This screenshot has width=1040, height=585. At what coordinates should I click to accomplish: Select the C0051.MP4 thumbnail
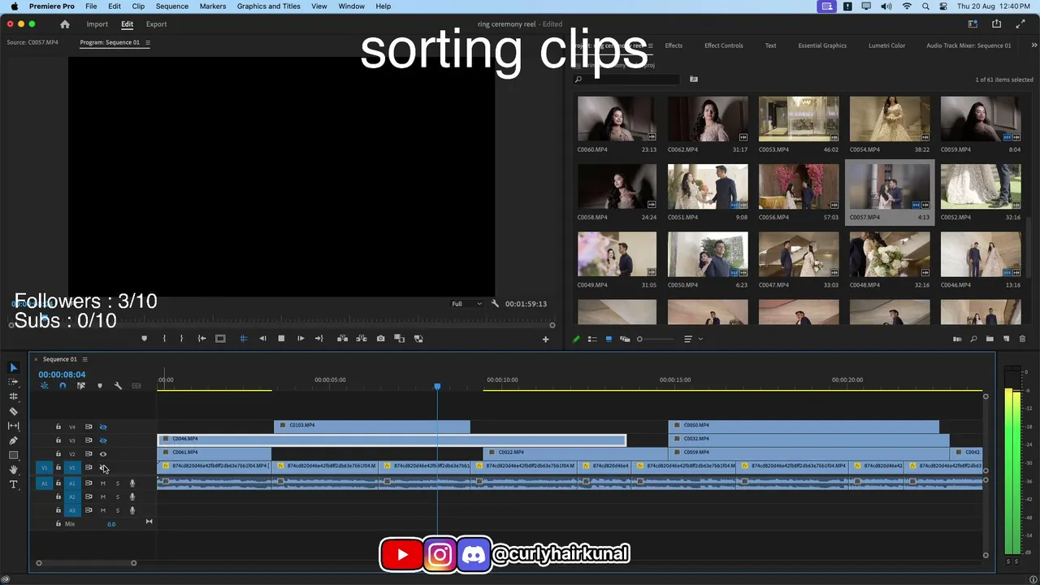pos(708,187)
